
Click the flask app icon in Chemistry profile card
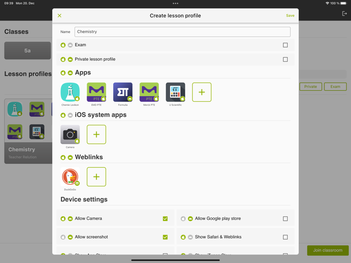15,109
